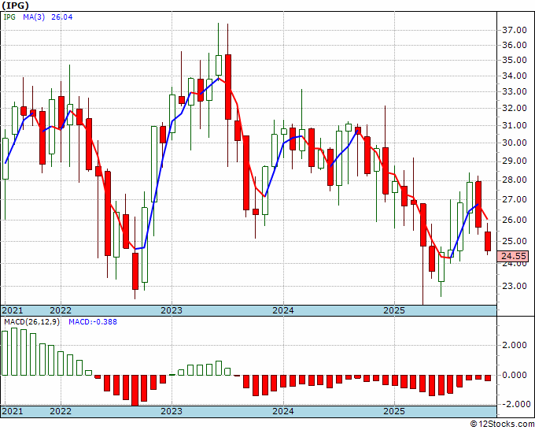Click the 37.00 price axis label
535x430 pixels.
515,30
